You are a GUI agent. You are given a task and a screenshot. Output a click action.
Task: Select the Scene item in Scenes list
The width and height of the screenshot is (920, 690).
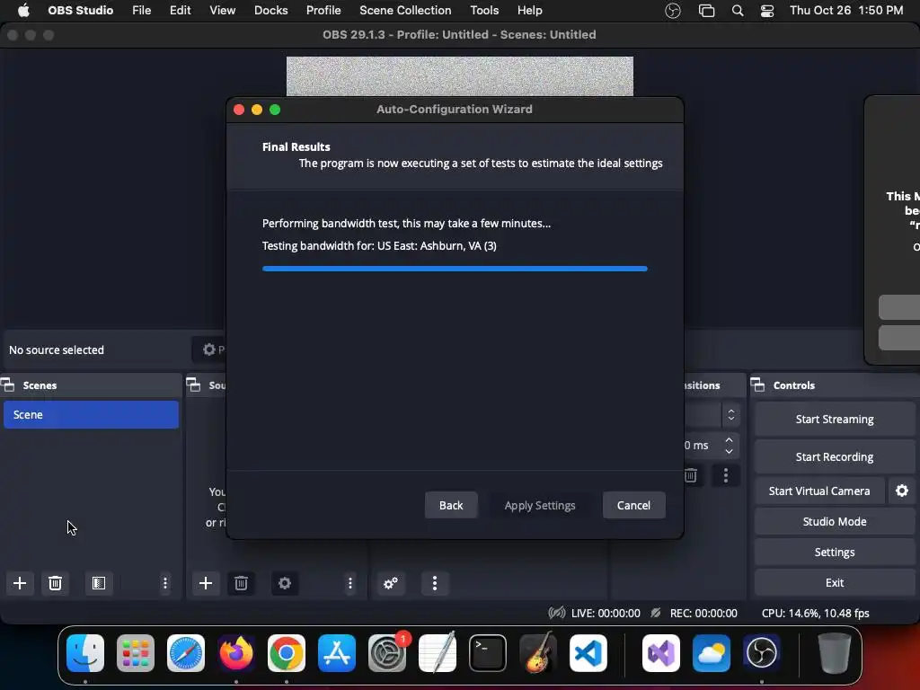pyautogui.click(x=91, y=414)
